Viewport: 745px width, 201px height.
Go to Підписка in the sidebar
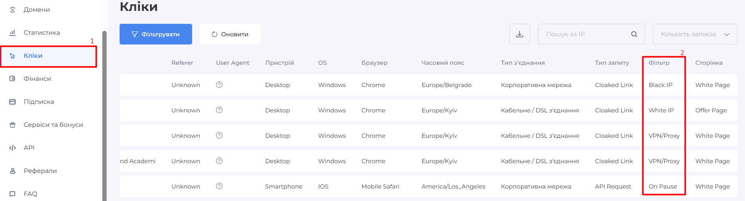(x=39, y=102)
